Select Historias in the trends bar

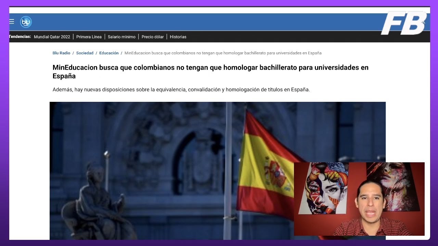[x=178, y=37]
